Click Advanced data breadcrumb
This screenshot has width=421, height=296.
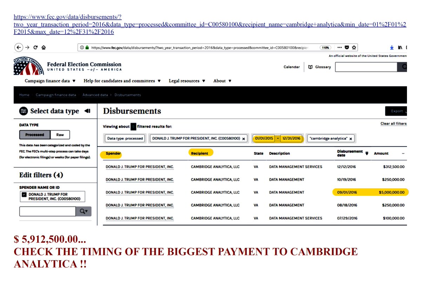pos(95,95)
